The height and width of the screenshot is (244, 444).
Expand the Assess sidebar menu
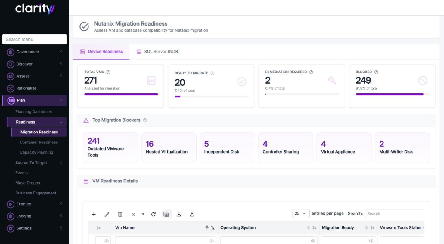(34, 76)
